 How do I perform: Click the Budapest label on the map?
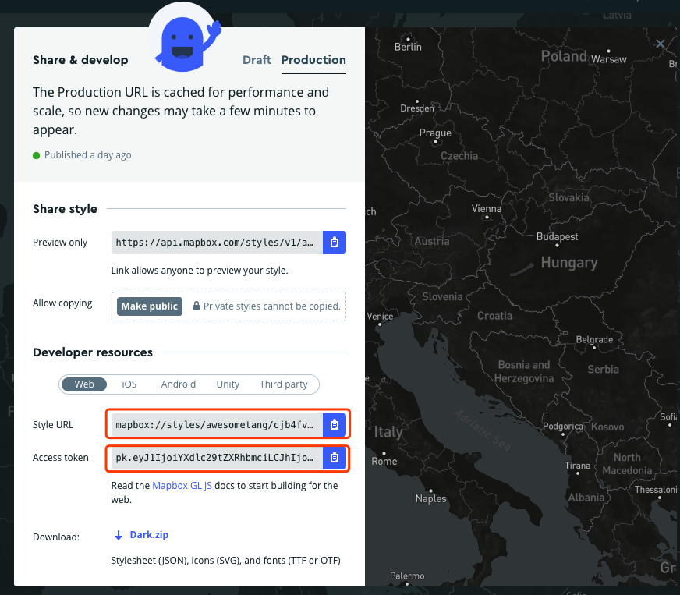558,236
